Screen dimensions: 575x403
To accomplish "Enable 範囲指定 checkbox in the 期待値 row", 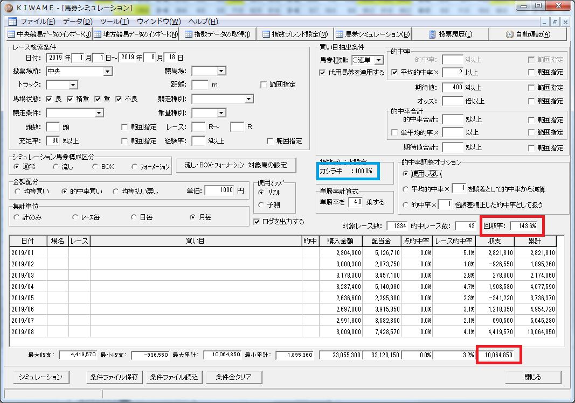I will tap(531, 88).
